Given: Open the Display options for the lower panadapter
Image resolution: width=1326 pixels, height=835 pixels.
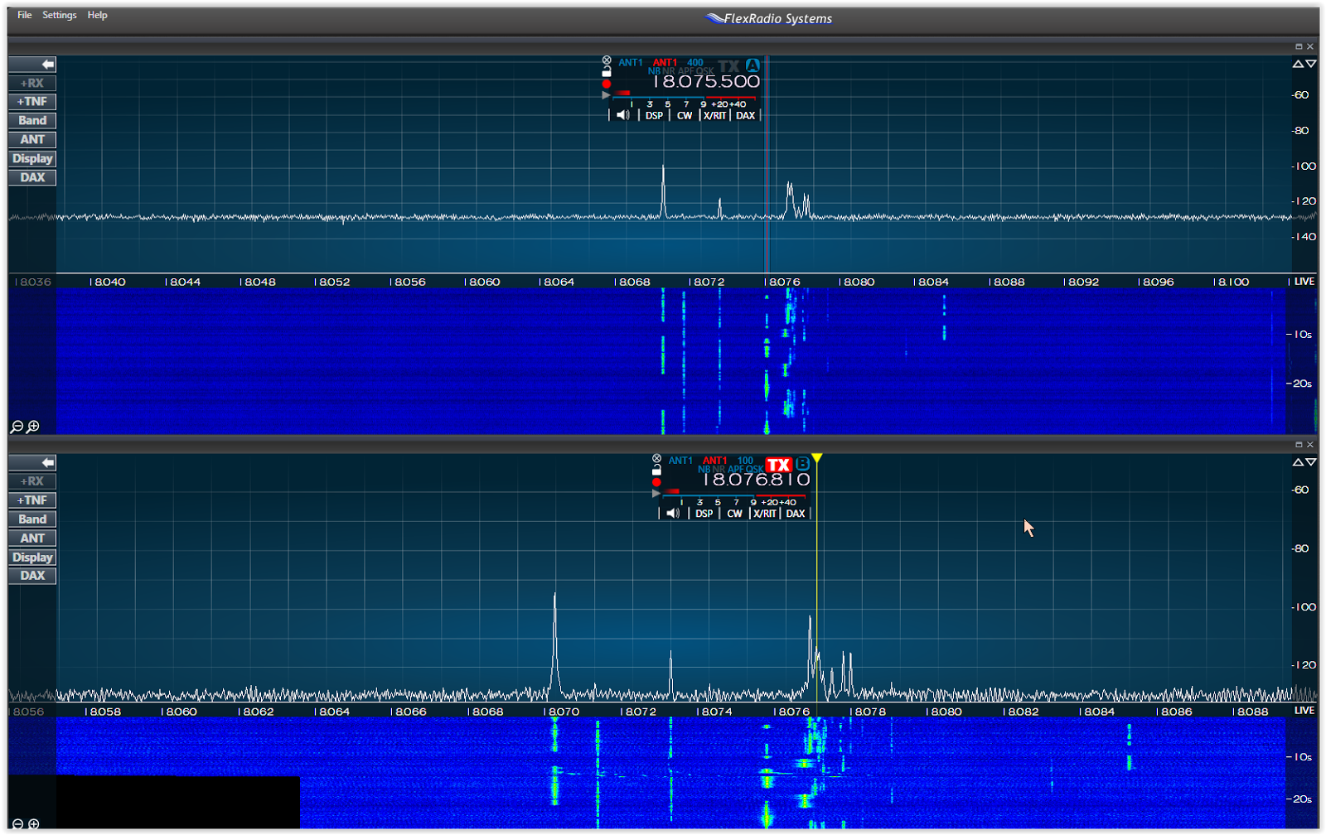Looking at the screenshot, I should pos(31,557).
